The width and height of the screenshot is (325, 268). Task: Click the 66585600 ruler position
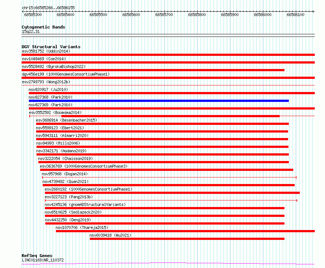click(x=131, y=15)
